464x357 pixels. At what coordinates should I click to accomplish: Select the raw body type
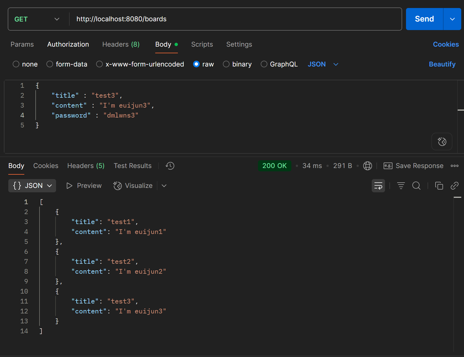click(196, 64)
